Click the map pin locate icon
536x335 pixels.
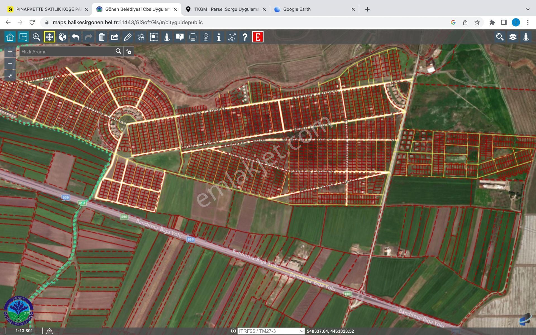tap(206, 37)
